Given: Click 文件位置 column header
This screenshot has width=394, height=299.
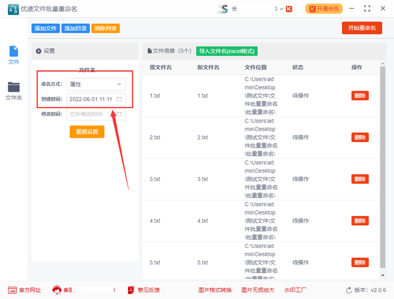Looking at the screenshot, I should [256, 67].
